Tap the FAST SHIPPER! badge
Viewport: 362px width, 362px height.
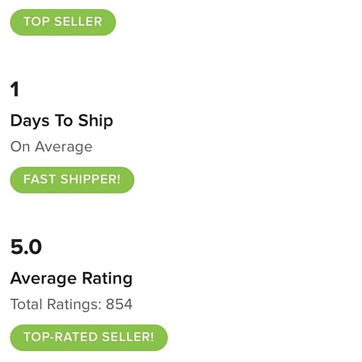pos(72,180)
